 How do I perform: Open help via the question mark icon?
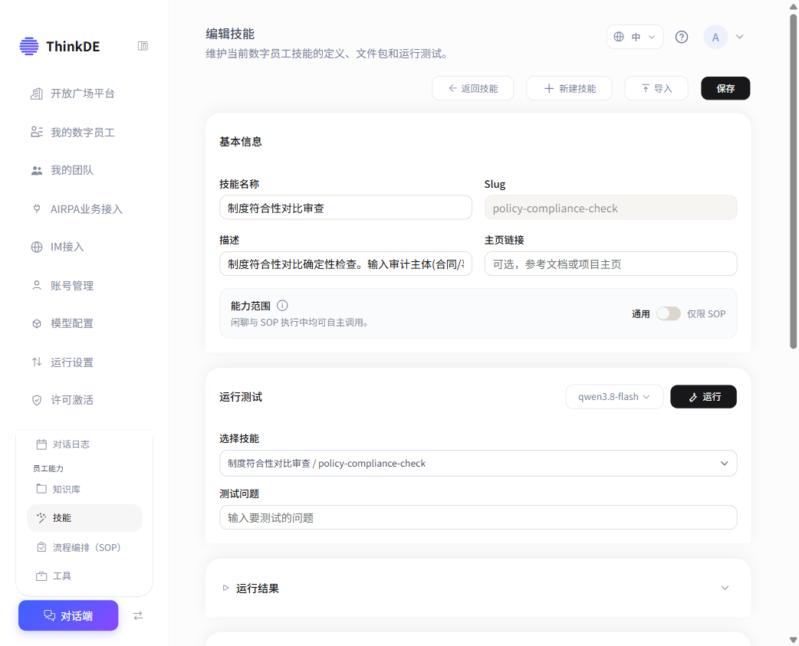pyautogui.click(x=681, y=37)
